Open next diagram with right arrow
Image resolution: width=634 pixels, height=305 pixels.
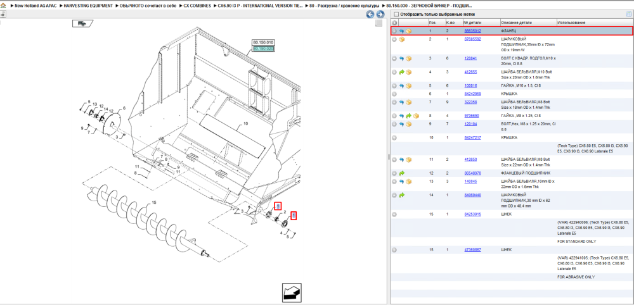[x=380, y=15]
